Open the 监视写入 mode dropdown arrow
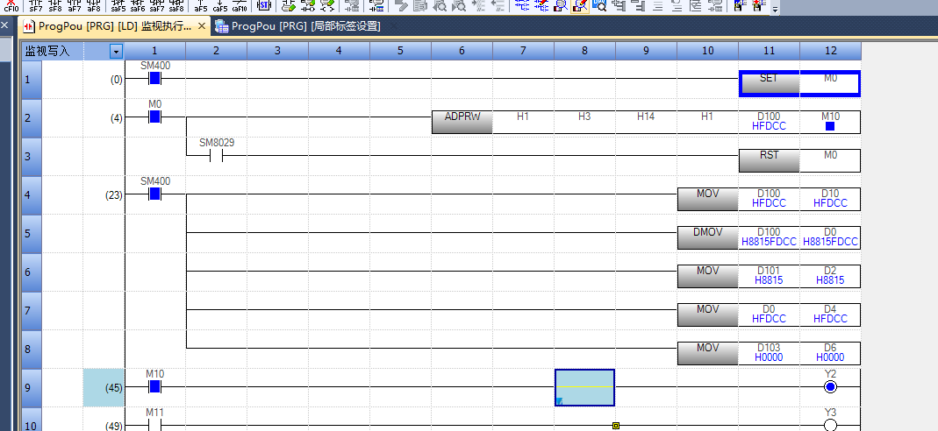The image size is (938, 431). pyautogui.click(x=115, y=52)
